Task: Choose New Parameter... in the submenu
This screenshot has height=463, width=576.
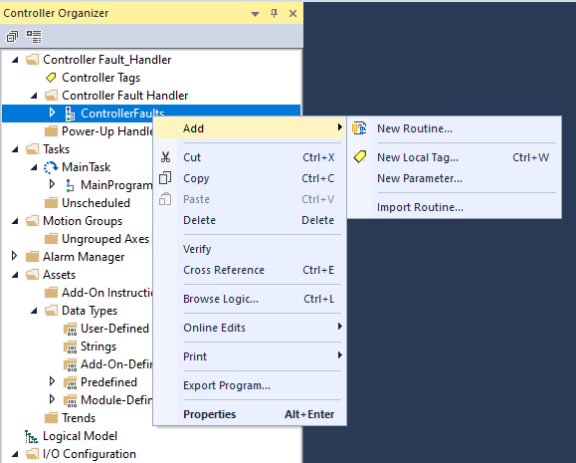Action: coord(454,178)
